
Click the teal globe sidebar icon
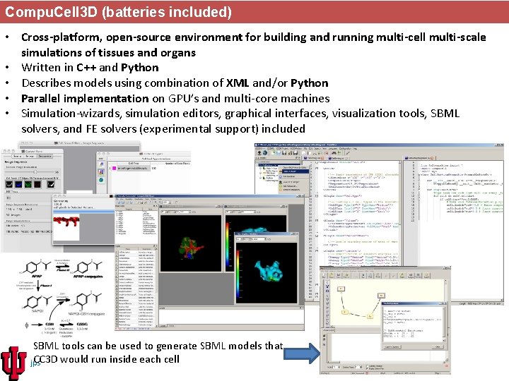[x=101, y=180]
